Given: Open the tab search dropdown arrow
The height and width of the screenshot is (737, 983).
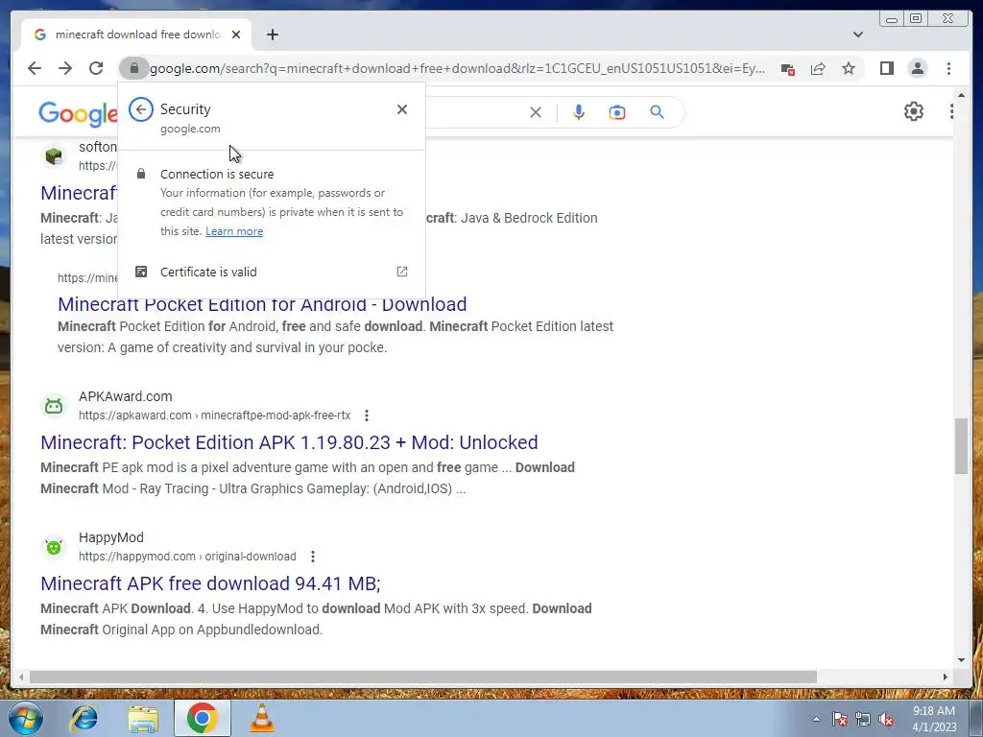Looking at the screenshot, I should click(x=858, y=35).
